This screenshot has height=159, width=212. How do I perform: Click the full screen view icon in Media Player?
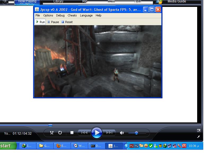tap(198, 130)
